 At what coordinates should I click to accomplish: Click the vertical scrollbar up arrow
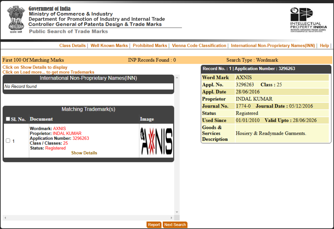[177, 78]
